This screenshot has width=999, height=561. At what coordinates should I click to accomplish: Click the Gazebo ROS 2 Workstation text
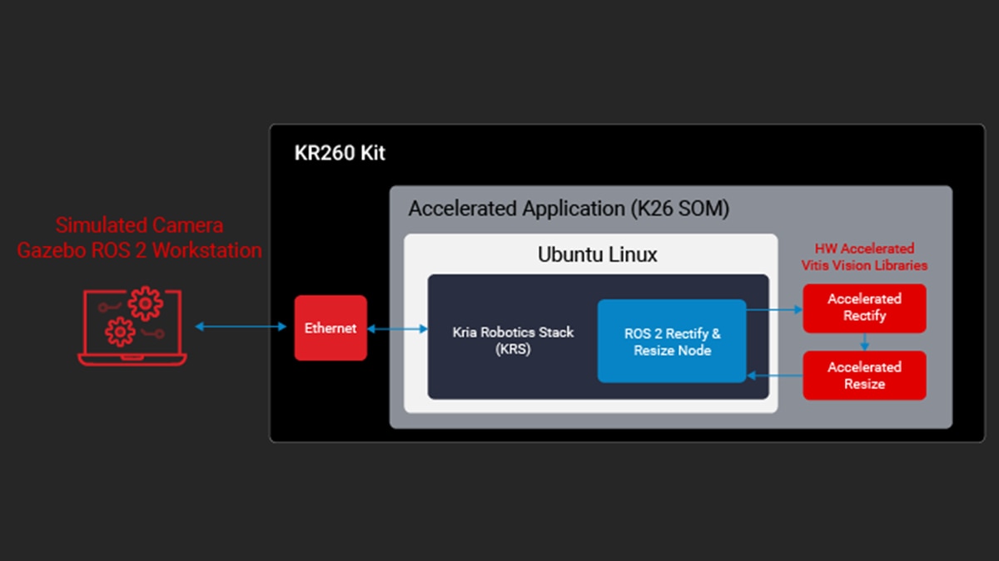point(139,249)
